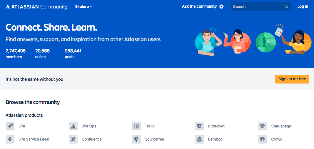Click the green plants circle illustration
Viewport: 314px width, 149px height.
pyautogui.click(x=266, y=43)
